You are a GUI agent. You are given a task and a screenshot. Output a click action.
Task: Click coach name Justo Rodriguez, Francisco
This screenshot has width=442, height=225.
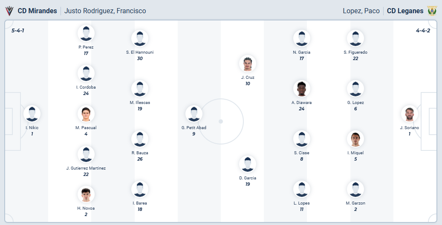click(x=105, y=11)
